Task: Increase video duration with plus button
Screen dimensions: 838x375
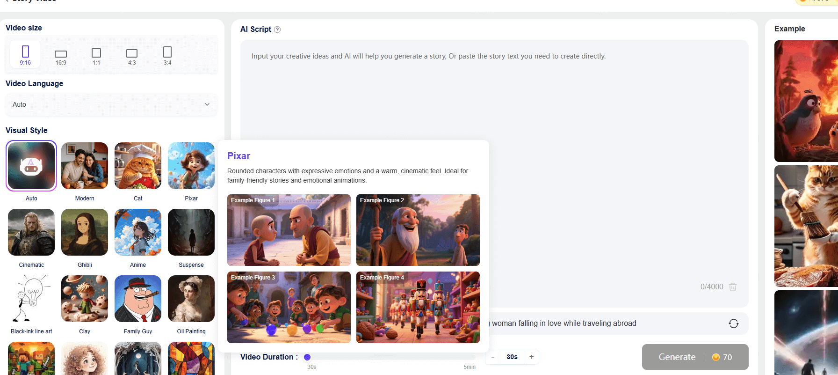Action: click(531, 357)
